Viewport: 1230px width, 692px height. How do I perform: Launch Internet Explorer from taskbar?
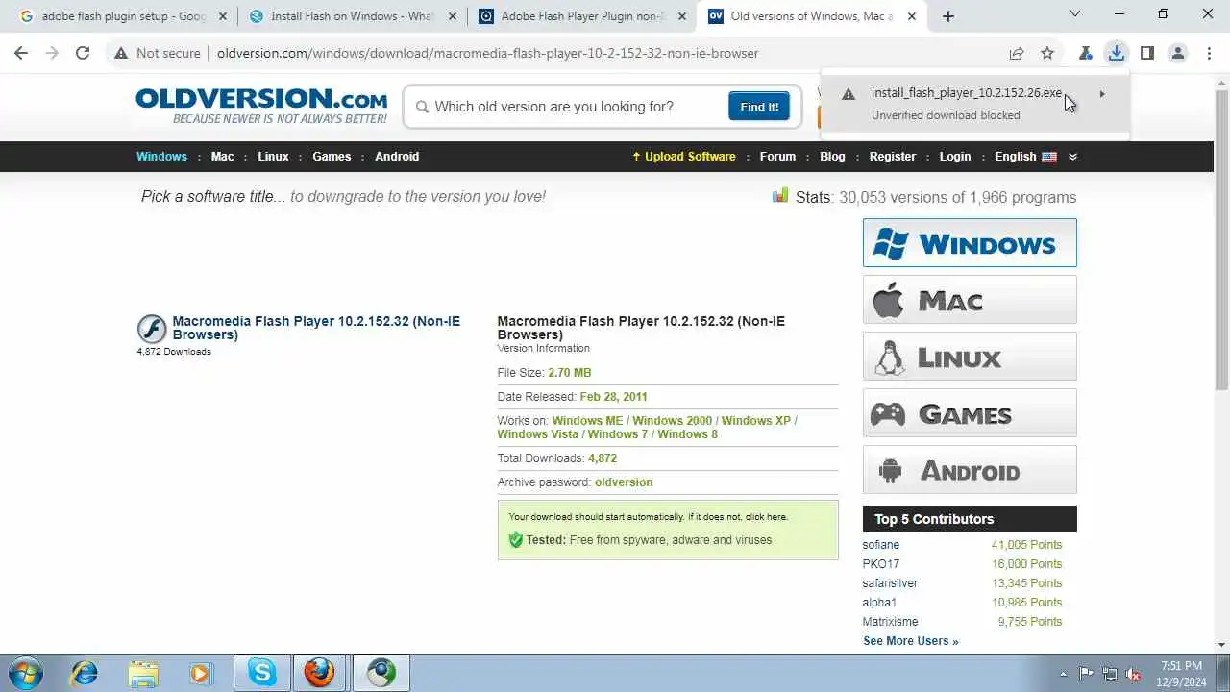click(x=85, y=673)
